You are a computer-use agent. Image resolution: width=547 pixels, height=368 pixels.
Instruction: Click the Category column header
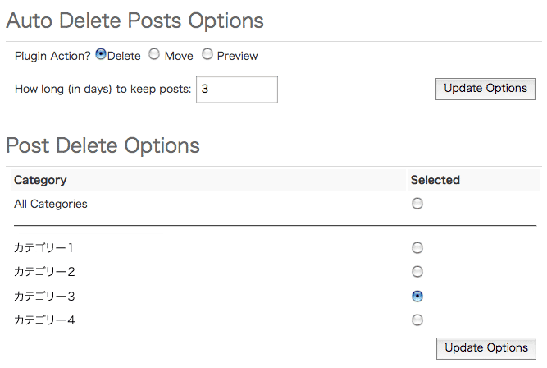(x=40, y=180)
